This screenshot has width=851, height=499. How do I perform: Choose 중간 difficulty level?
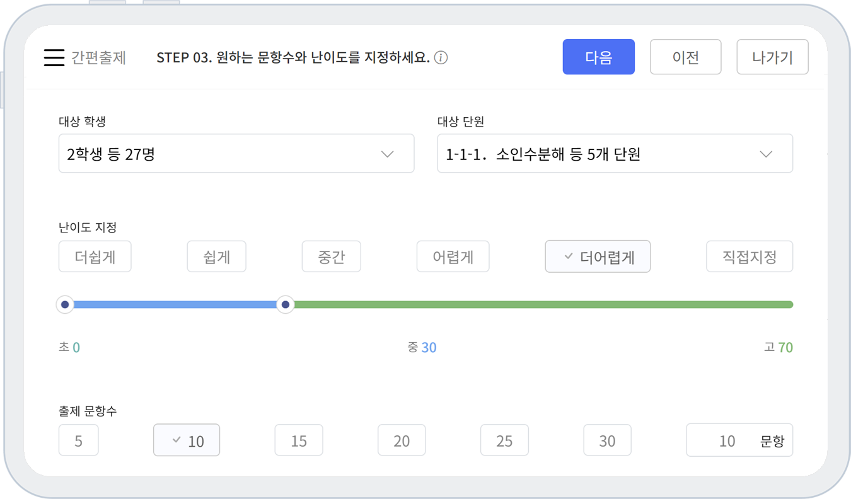331,257
